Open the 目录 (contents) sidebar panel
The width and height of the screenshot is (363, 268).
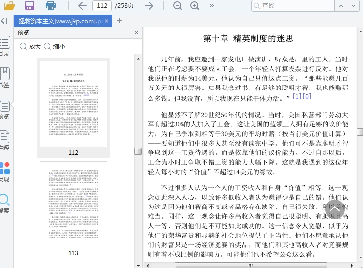[4, 47]
